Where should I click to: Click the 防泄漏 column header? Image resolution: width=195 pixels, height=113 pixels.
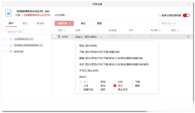[x=112, y=31]
